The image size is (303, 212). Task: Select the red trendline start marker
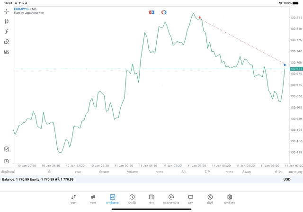(200, 18)
